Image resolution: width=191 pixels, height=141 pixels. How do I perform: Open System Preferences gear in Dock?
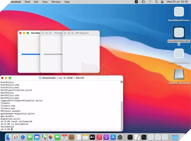pyautogui.click(x=120, y=137)
